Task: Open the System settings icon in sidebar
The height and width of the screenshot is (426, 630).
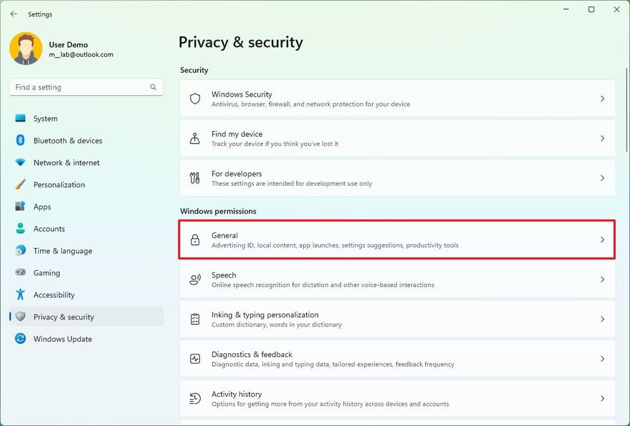Action: tap(21, 119)
